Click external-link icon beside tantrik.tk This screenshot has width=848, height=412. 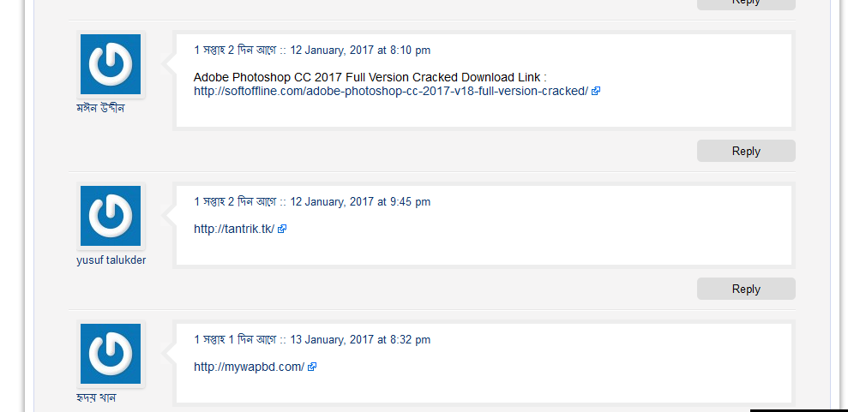pos(282,230)
